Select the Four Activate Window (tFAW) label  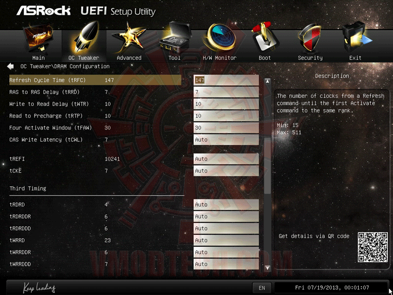coord(51,128)
